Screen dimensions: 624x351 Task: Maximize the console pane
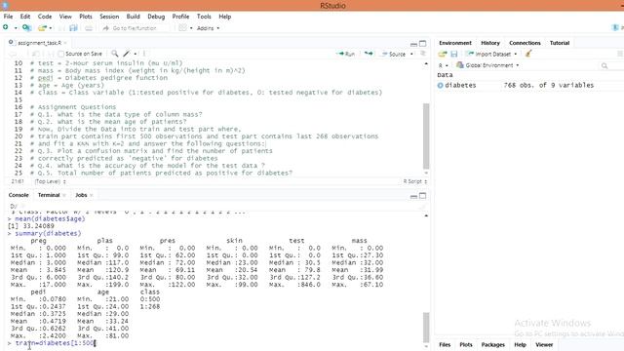click(422, 196)
